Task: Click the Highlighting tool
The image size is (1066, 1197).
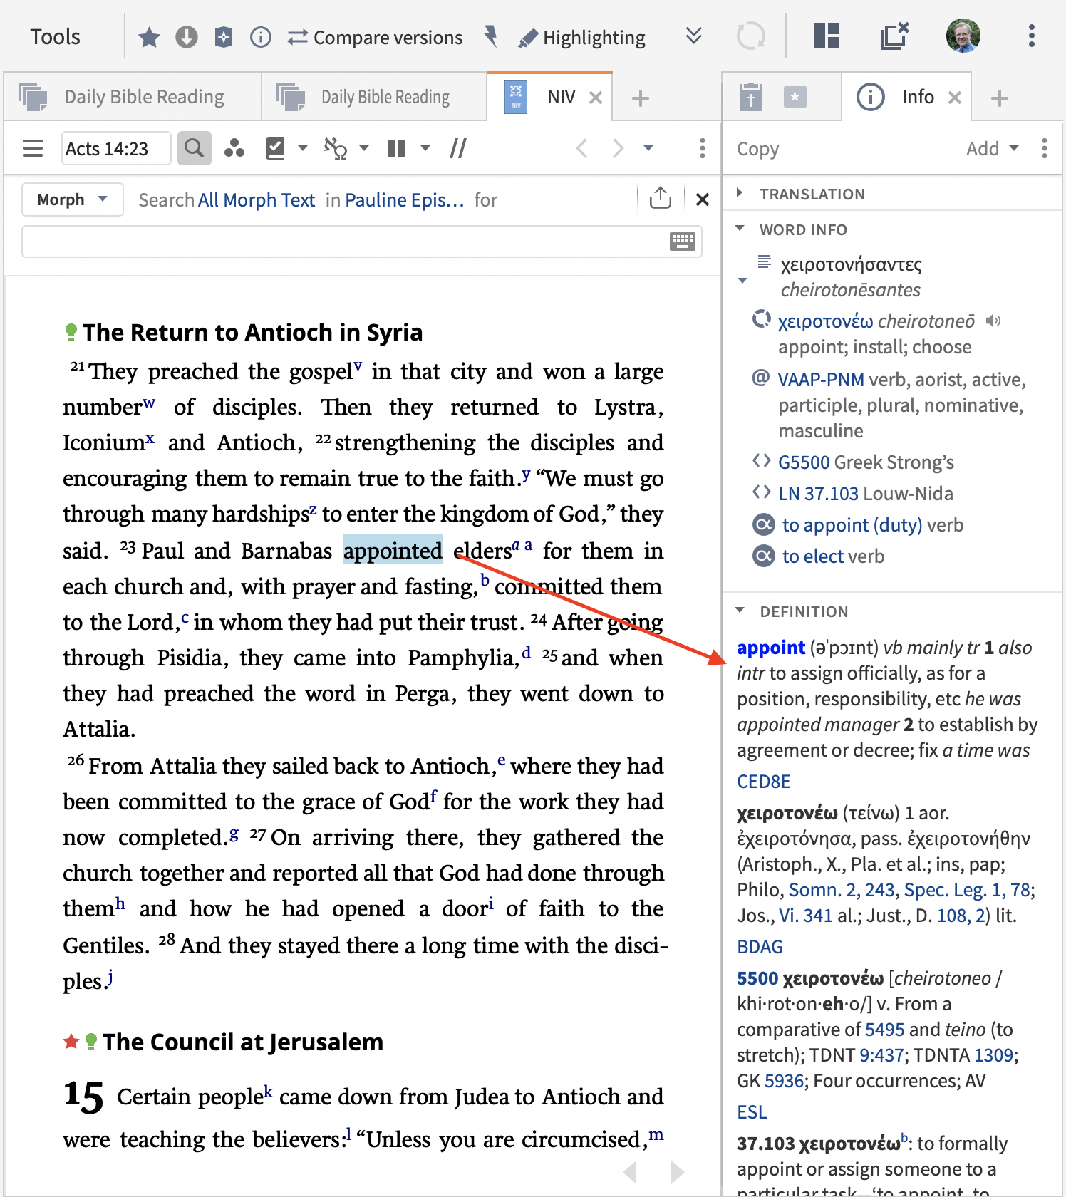Action: pos(581,37)
